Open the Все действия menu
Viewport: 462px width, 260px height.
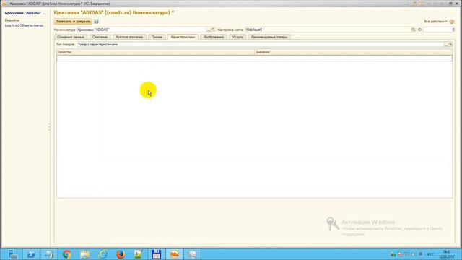pos(435,22)
